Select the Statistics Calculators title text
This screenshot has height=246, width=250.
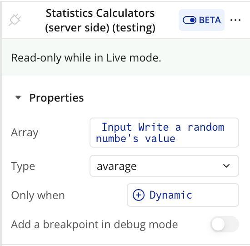point(100,20)
